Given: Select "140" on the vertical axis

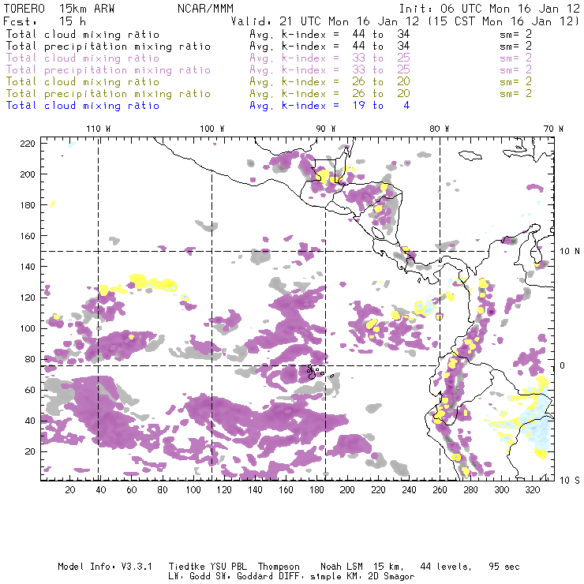Looking at the screenshot, I should 27,267.
